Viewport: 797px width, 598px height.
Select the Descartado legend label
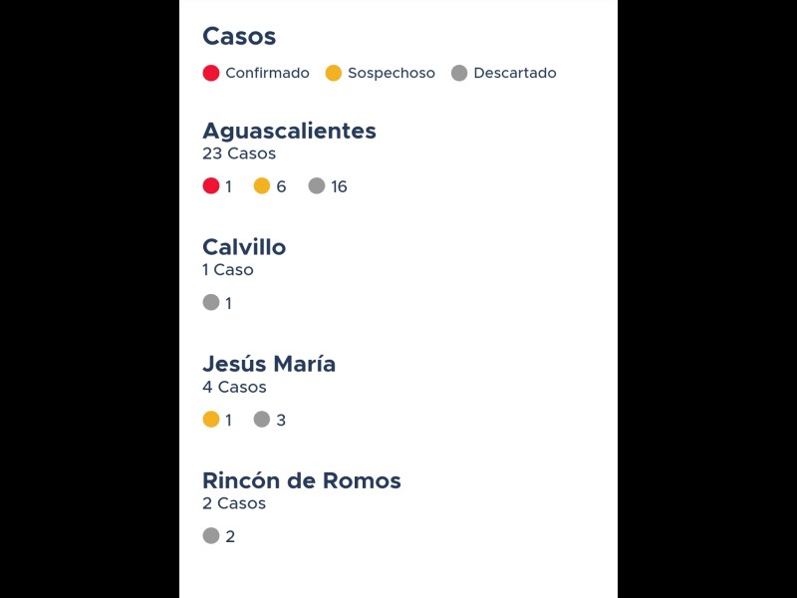[x=514, y=73]
